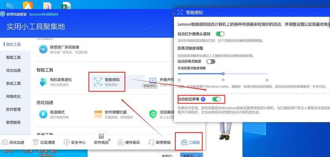Select 系统工具 in the left sidebar
The image size is (330, 157).
coord(13,84)
